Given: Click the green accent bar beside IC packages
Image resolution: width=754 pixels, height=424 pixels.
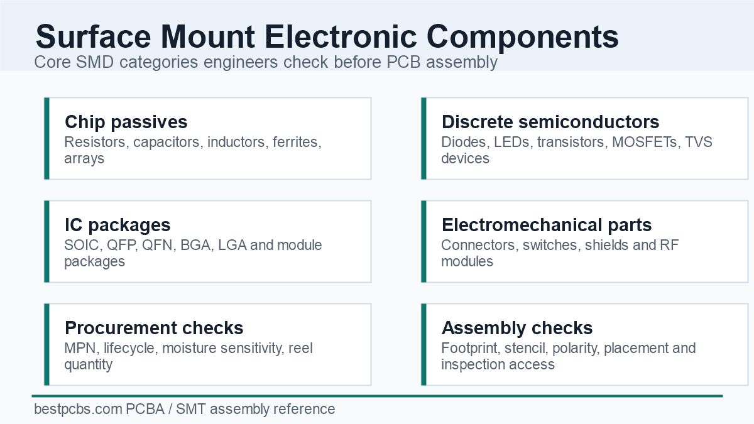Looking at the screenshot, I should [x=46, y=241].
